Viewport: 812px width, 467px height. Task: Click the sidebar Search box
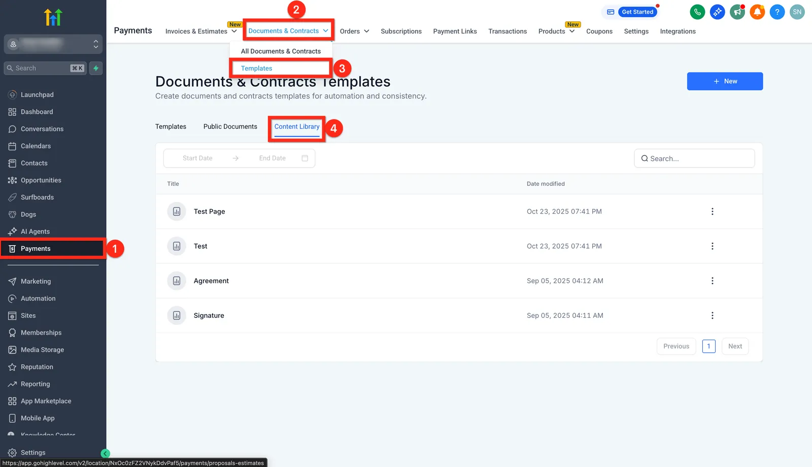(x=45, y=68)
